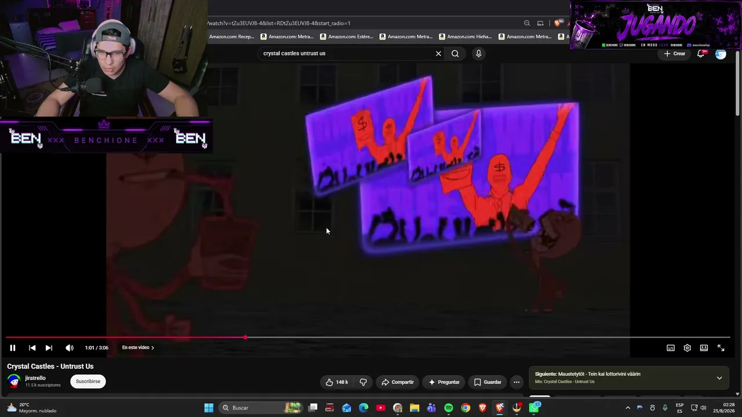The image size is (742, 417).
Task: Open the Preguntar AI ask button
Action: tap(444, 382)
